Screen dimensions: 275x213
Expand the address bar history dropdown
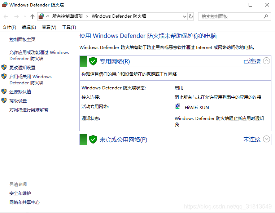pyautogui.click(x=184, y=17)
